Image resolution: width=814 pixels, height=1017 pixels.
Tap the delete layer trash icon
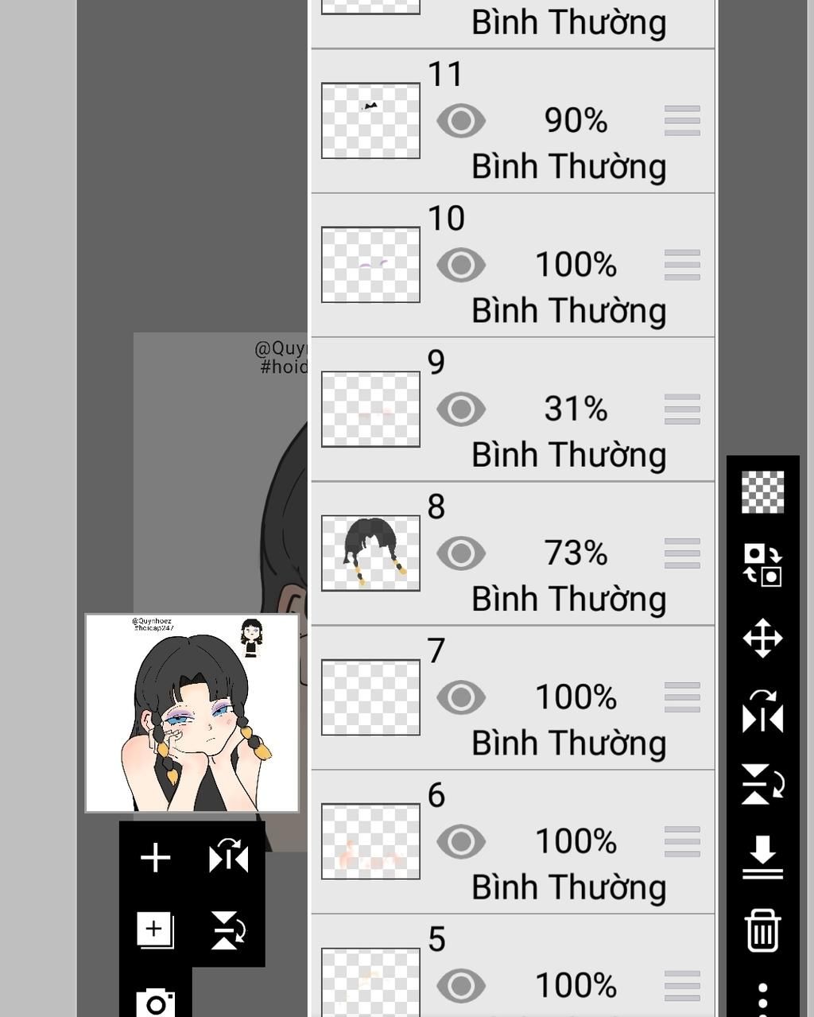pyautogui.click(x=762, y=930)
